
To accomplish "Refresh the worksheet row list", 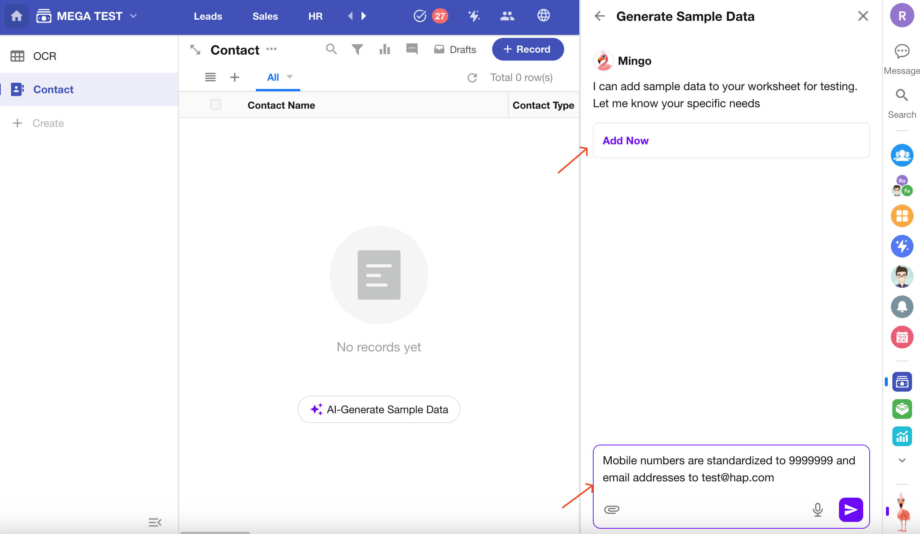I will pyautogui.click(x=472, y=78).
